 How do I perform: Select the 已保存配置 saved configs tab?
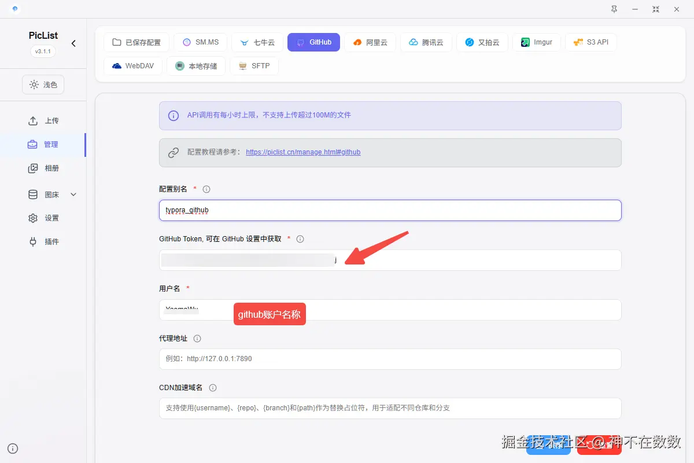[x=136, y=42]
